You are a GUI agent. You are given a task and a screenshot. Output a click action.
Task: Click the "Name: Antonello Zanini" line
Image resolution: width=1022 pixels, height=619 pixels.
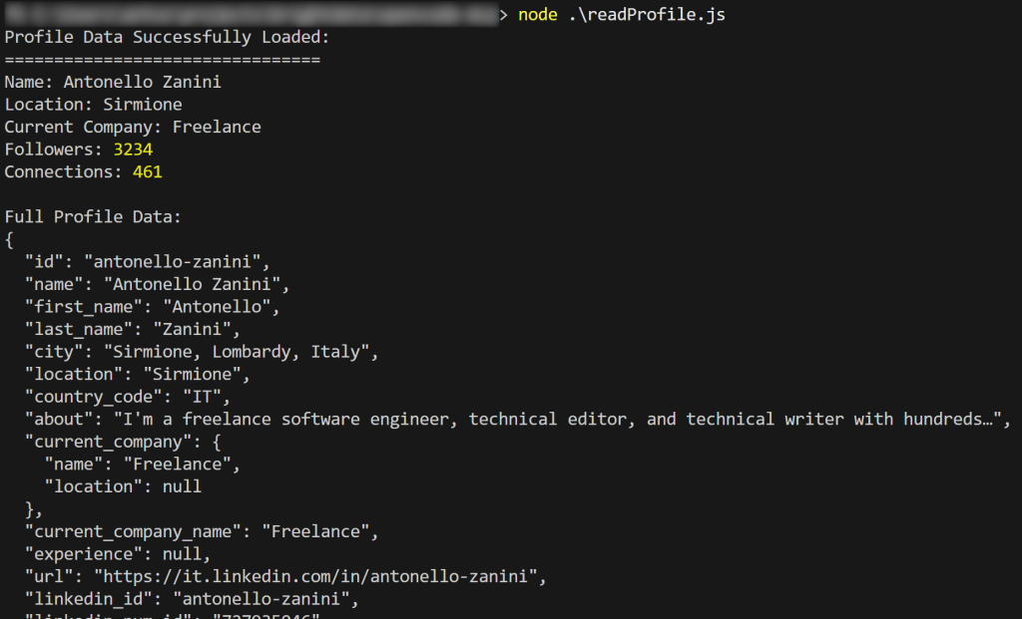pyautogui.click(x=113, y=83)
